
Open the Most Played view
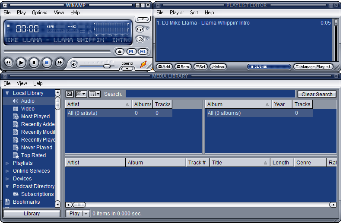[35, 117]
